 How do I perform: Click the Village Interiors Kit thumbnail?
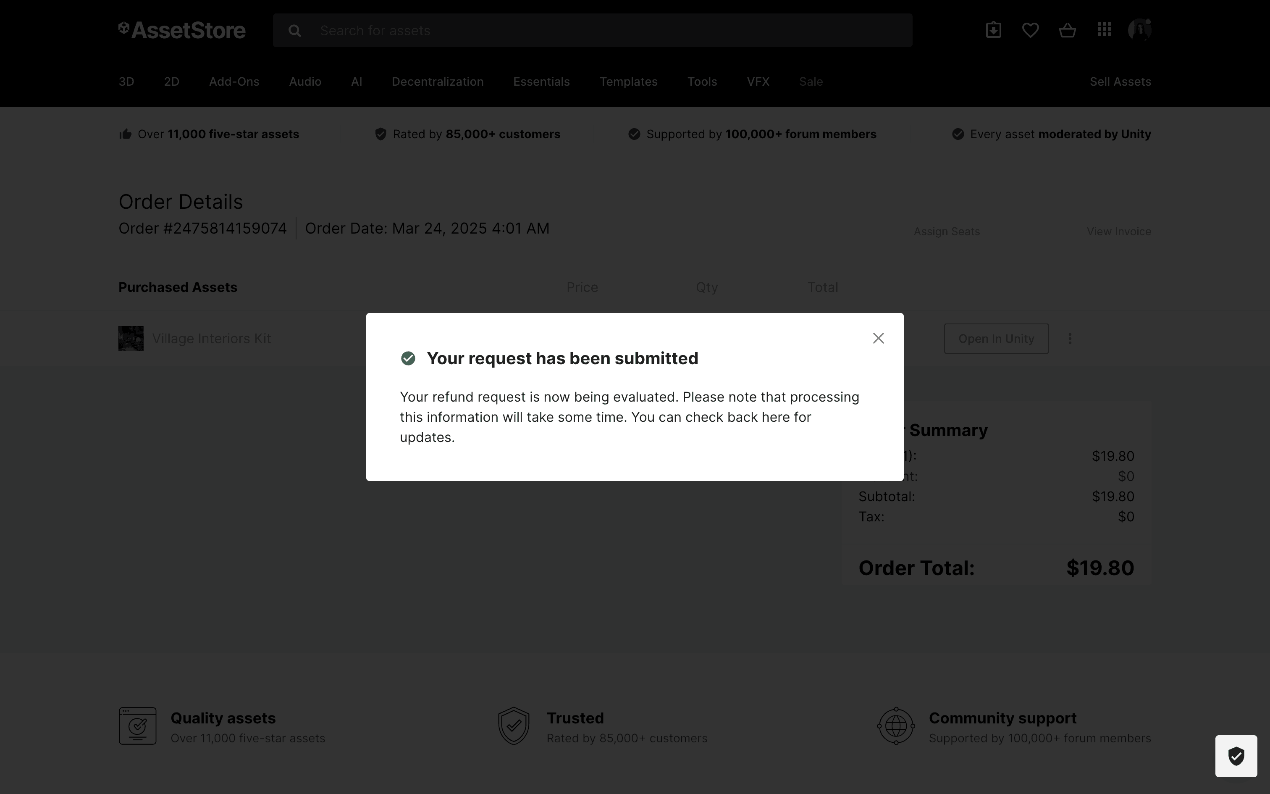131,339
